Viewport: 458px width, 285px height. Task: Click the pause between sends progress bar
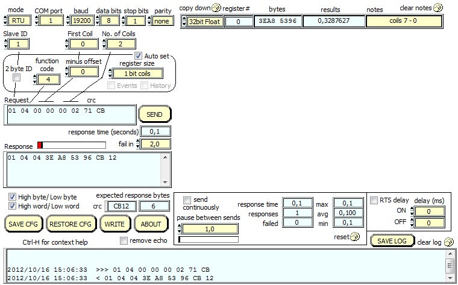(209, 239)
